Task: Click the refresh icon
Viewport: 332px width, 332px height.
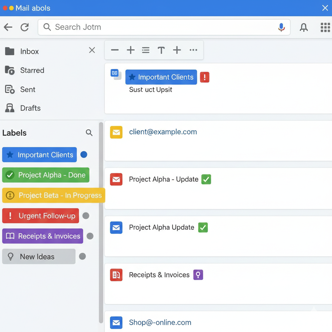Action: tap(25, 27)
